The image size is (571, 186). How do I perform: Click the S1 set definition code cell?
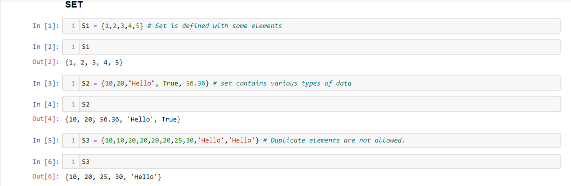(311, 26)
